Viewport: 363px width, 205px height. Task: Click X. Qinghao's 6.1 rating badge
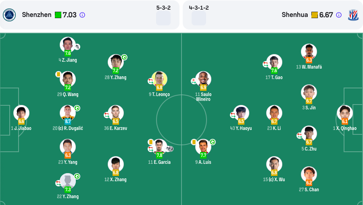click(x=345, y=121)
